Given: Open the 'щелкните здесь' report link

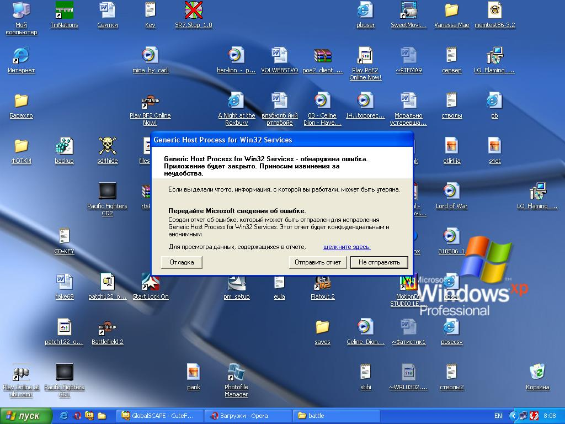Looking at the screenshot, I should (347, 247).
